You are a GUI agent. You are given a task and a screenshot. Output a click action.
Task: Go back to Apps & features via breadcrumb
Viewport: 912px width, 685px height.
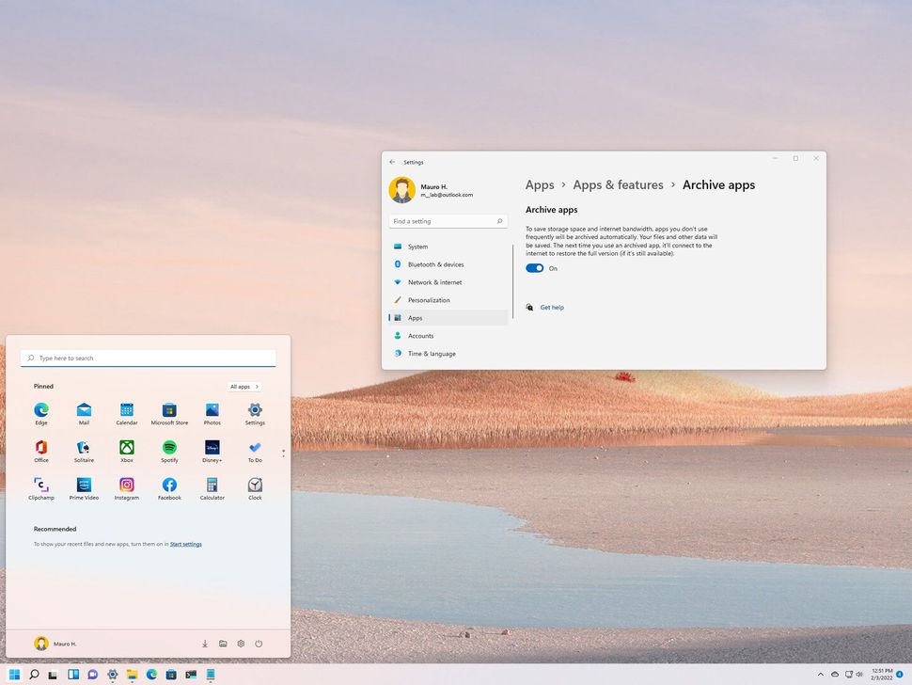tap(618, 184)
